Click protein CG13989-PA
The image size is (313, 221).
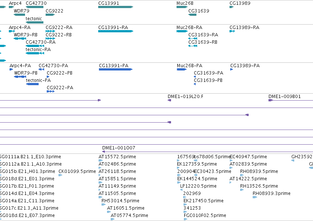point(245,66)
